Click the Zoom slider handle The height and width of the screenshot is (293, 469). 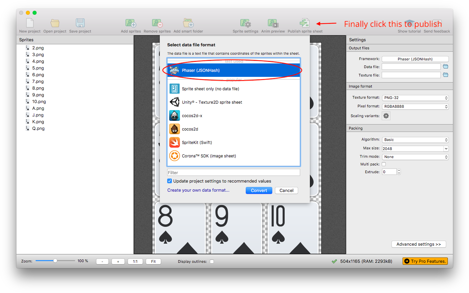coord(55,261)
